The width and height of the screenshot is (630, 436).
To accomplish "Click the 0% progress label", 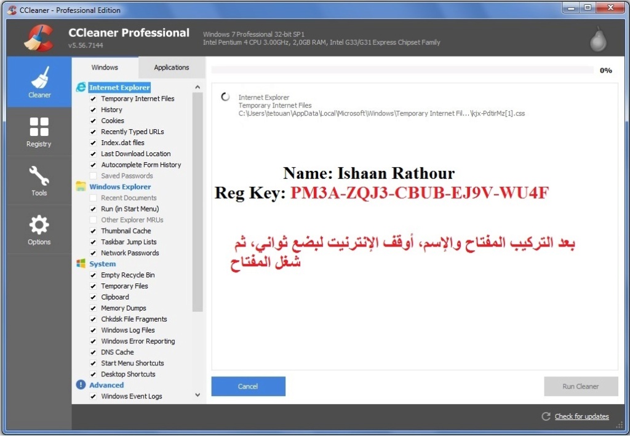I will [x=605, y=70].
